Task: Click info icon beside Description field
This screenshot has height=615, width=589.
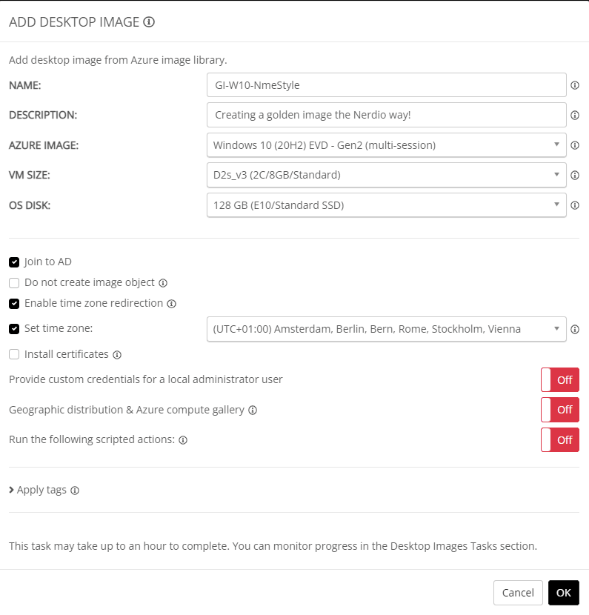Action: pyautogui.click(x=575, y=115)
